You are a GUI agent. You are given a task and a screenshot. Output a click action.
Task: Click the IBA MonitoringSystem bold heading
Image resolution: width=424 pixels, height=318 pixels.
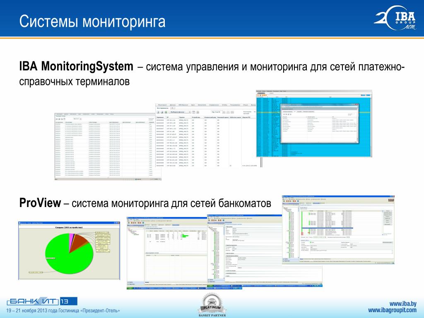(76, 67)
